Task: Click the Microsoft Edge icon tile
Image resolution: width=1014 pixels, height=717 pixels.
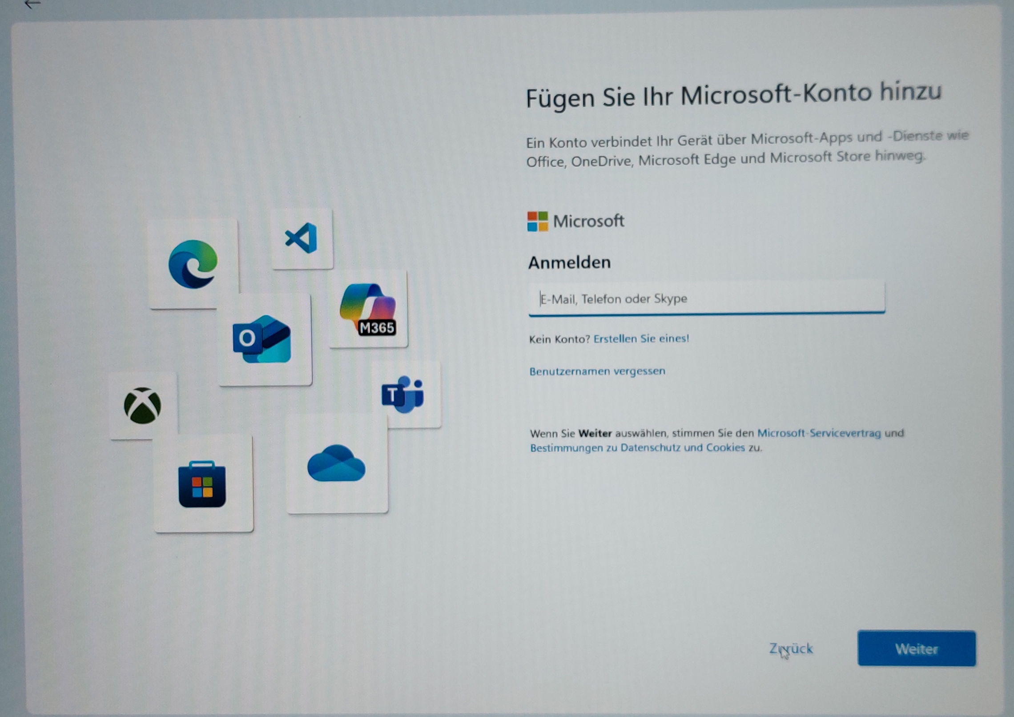Action: 193,264
